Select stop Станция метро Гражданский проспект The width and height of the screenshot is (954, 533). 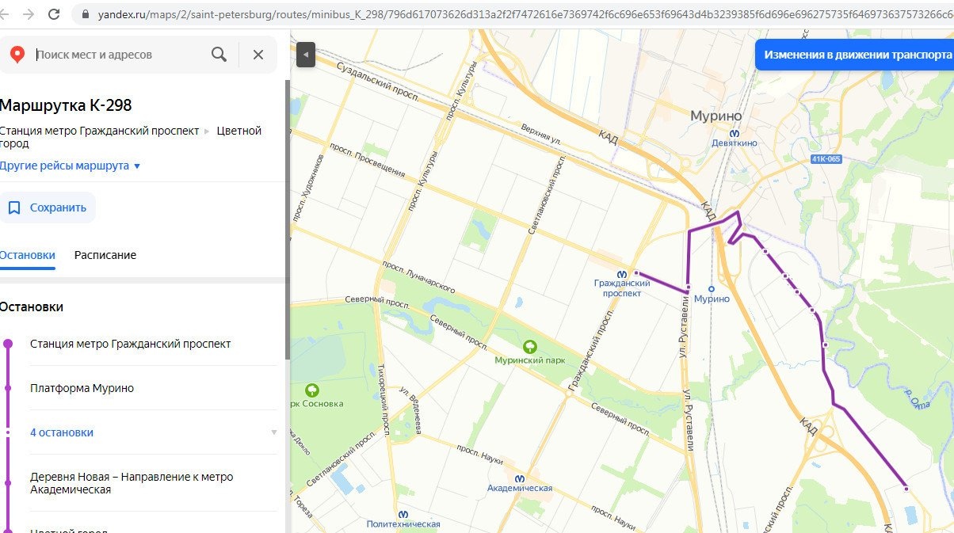[131, 344]
